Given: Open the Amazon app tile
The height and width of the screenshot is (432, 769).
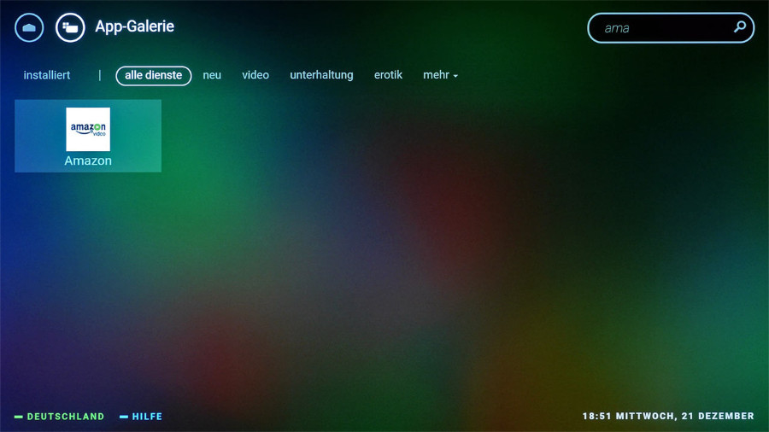Looking at the screenshot, I should 88,136.
